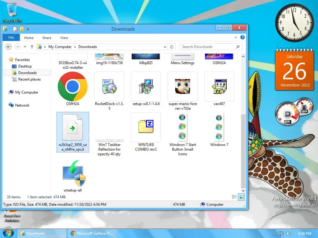Image resolution: width=318 pixels, height=238 pixels.
Task: Refresh the Downloads folder
Action: point(172,47)
